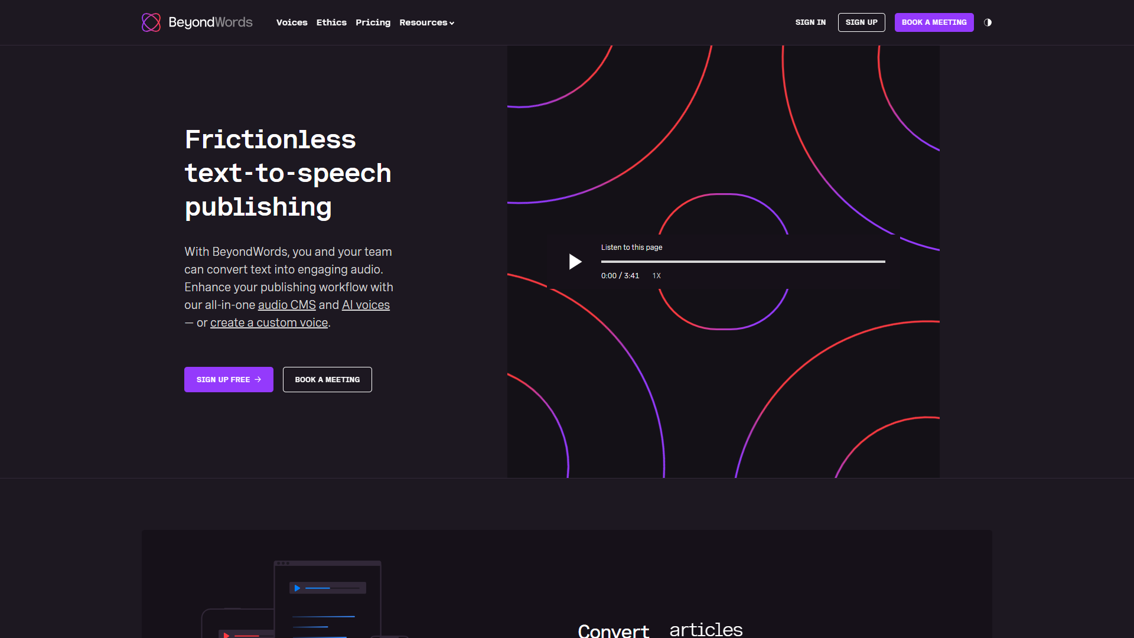1134x638 pixels.
Task: Click header BOOK A MEETING button
Action: [x=934, y=22]
